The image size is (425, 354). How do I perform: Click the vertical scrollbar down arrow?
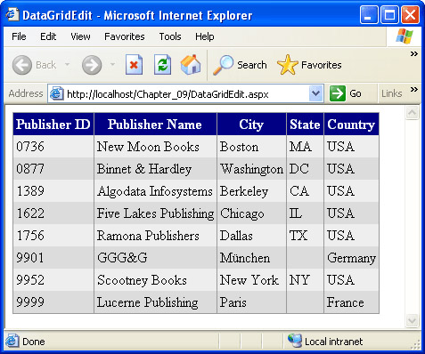413,320
